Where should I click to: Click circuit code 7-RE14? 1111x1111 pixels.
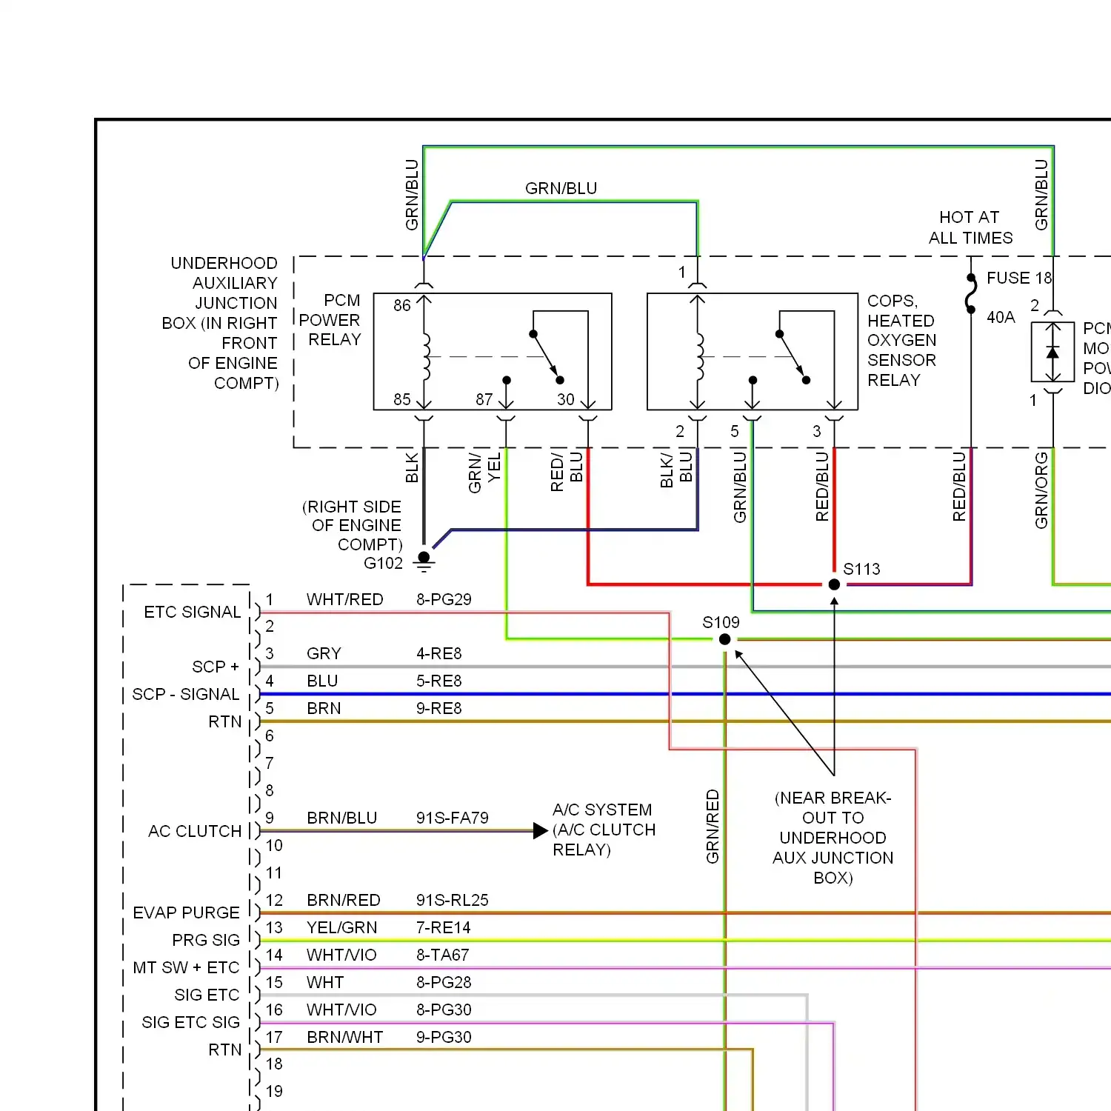pyautogui.click(x=443, y=927)
